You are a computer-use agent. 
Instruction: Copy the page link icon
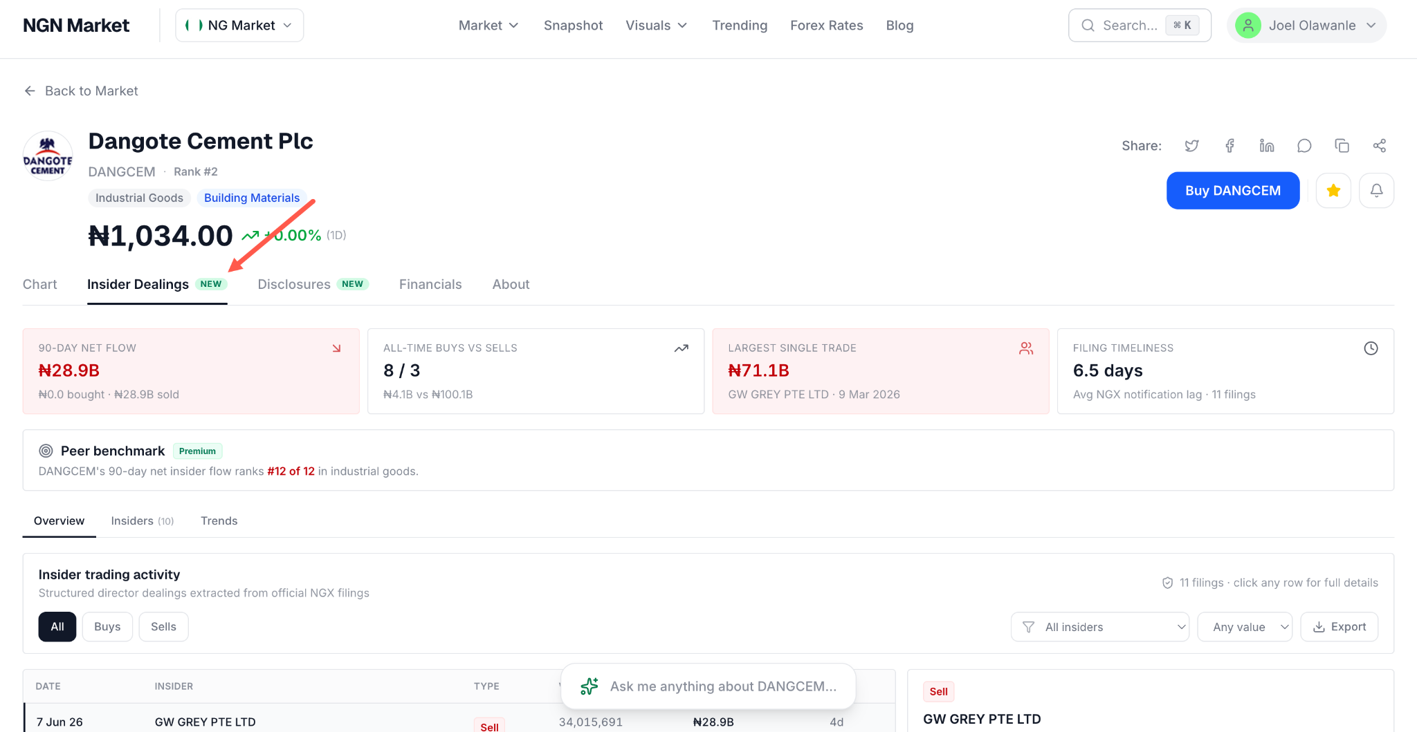(1342, 146)
